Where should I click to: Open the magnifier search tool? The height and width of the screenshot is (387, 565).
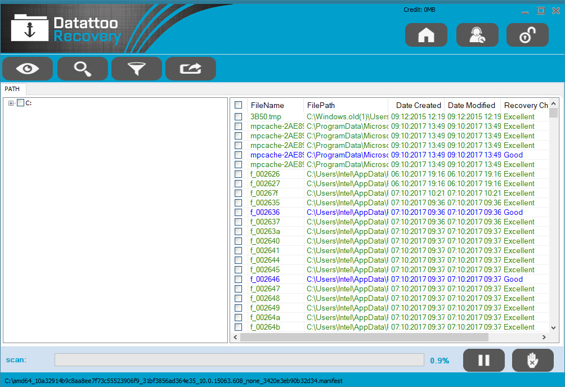(82, 69)
